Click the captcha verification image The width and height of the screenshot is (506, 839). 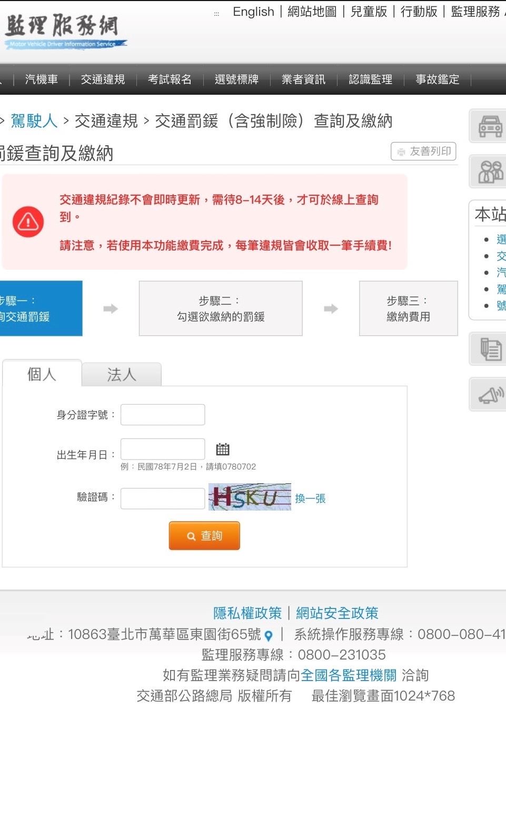250,497
